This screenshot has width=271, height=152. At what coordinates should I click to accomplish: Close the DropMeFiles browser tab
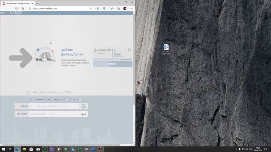33,3
